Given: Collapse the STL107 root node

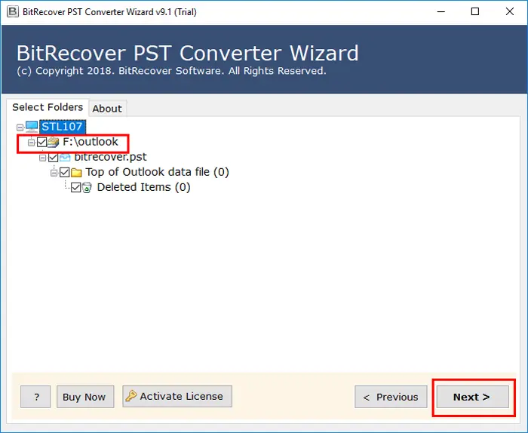Looking at the screenshot, I should 20,127.
